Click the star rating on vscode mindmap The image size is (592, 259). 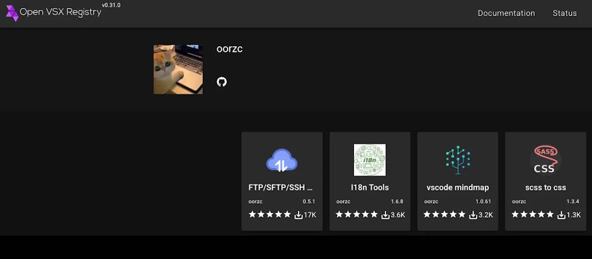(x=445, y=215)
